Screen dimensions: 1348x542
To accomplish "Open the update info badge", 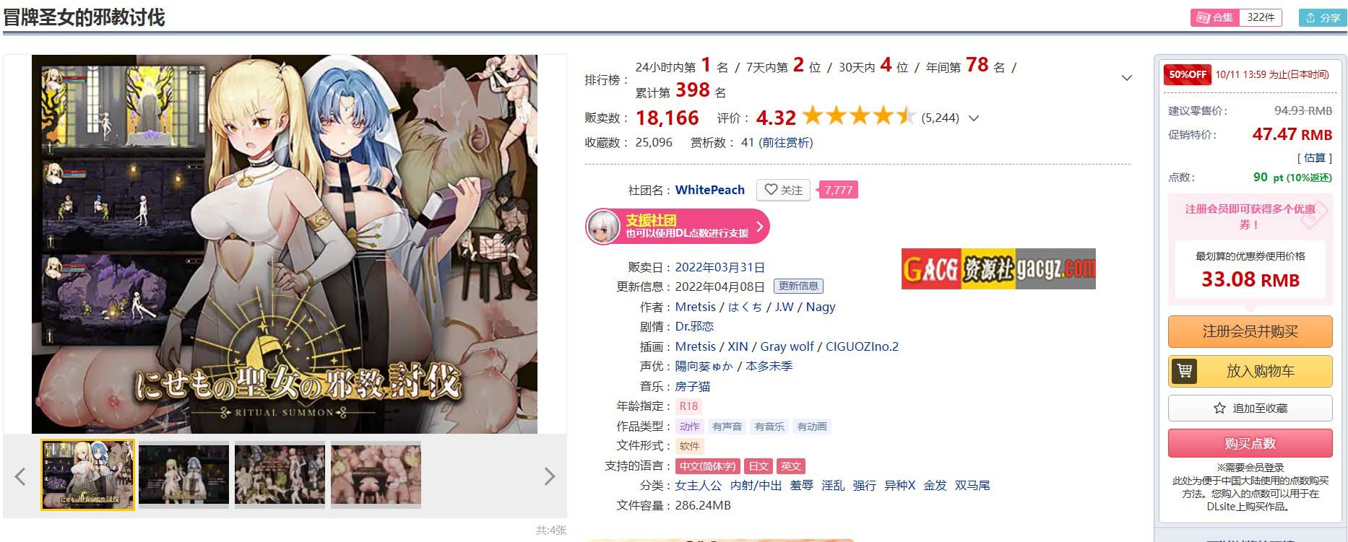I will (798, 287).
